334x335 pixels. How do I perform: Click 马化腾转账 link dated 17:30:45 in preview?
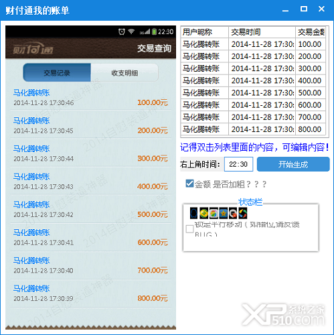(31, 121)
